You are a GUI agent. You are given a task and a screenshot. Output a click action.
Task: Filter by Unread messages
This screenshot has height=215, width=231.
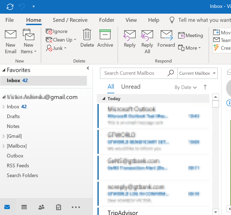(x=131, y=87)
